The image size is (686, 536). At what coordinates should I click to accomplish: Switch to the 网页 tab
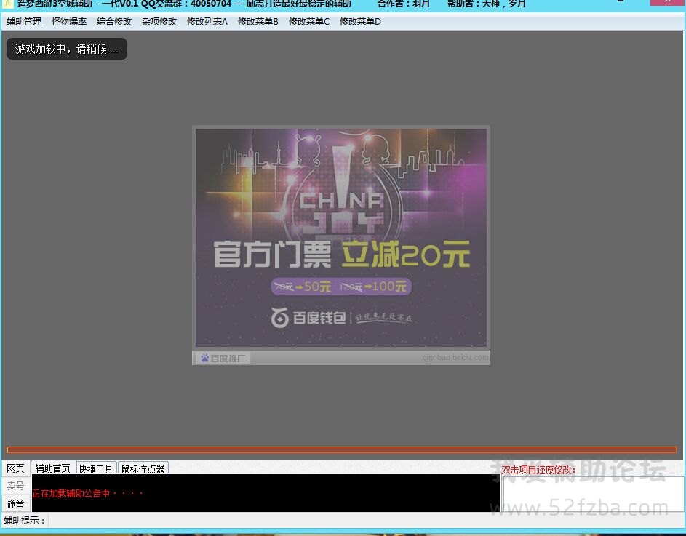[x=16, y=468]
